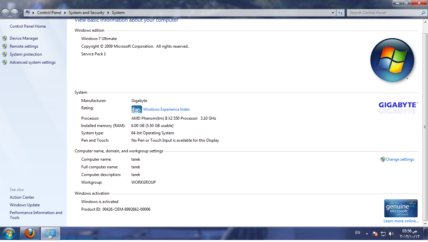The height and width of the screenshot is (242, 428).
Task: Click the volume speaker tray icon
Action: point(391,233)
